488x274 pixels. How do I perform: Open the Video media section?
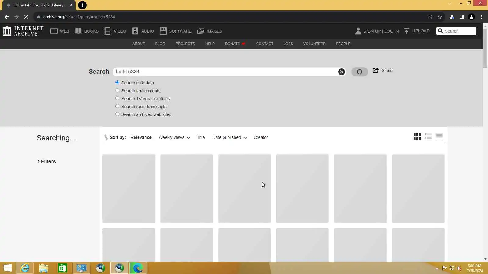[115, 31]
